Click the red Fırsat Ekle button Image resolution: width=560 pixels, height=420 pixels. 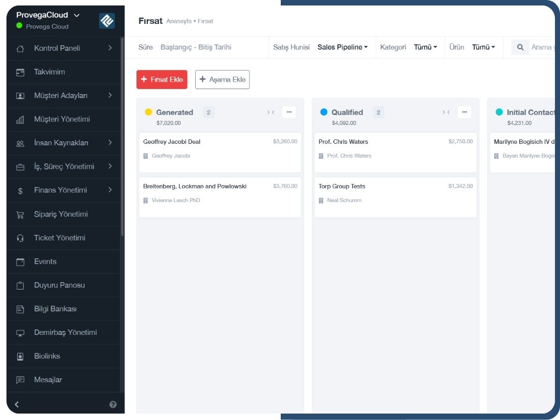pyautogui.click(x=162, y=80)
